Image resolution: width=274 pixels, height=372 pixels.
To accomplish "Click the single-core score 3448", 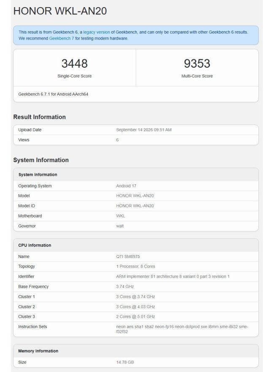I will click(x=74, y=64).
